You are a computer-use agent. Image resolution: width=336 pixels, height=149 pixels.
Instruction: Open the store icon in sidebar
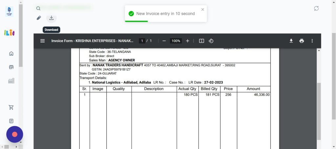(11, 67)
